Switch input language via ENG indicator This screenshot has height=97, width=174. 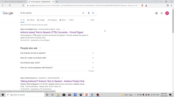pyautogui.click(x=158, y=95)
